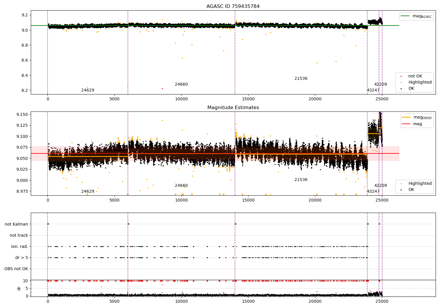Click the 9.100 y-tick label

22,136
